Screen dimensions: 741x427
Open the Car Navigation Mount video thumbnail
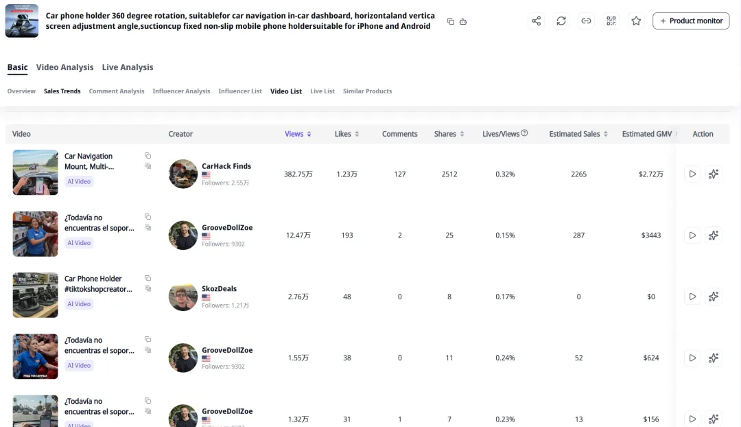pyautogui.click(x=36, y=172)
